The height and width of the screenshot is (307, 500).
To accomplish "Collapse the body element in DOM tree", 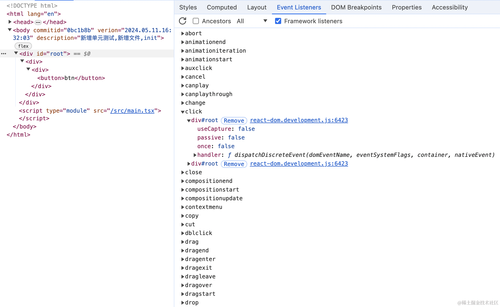I will 10,30.
